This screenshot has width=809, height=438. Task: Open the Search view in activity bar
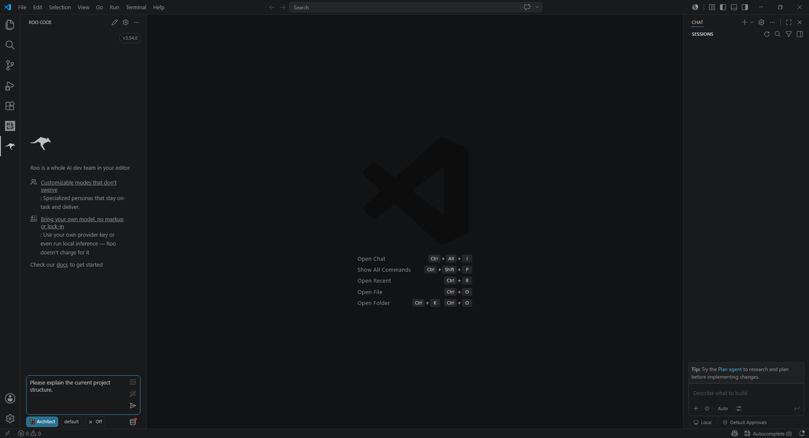tap(10, 45)
